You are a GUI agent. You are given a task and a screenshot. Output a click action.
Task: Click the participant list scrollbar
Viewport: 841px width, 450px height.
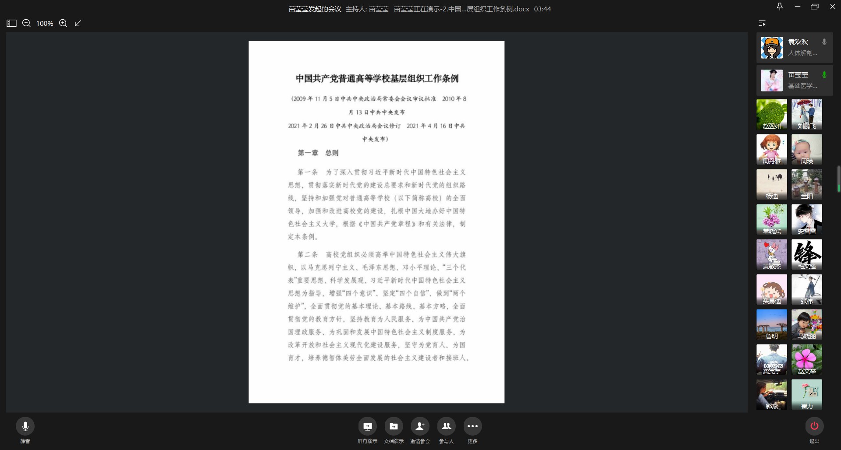[838, 179]
